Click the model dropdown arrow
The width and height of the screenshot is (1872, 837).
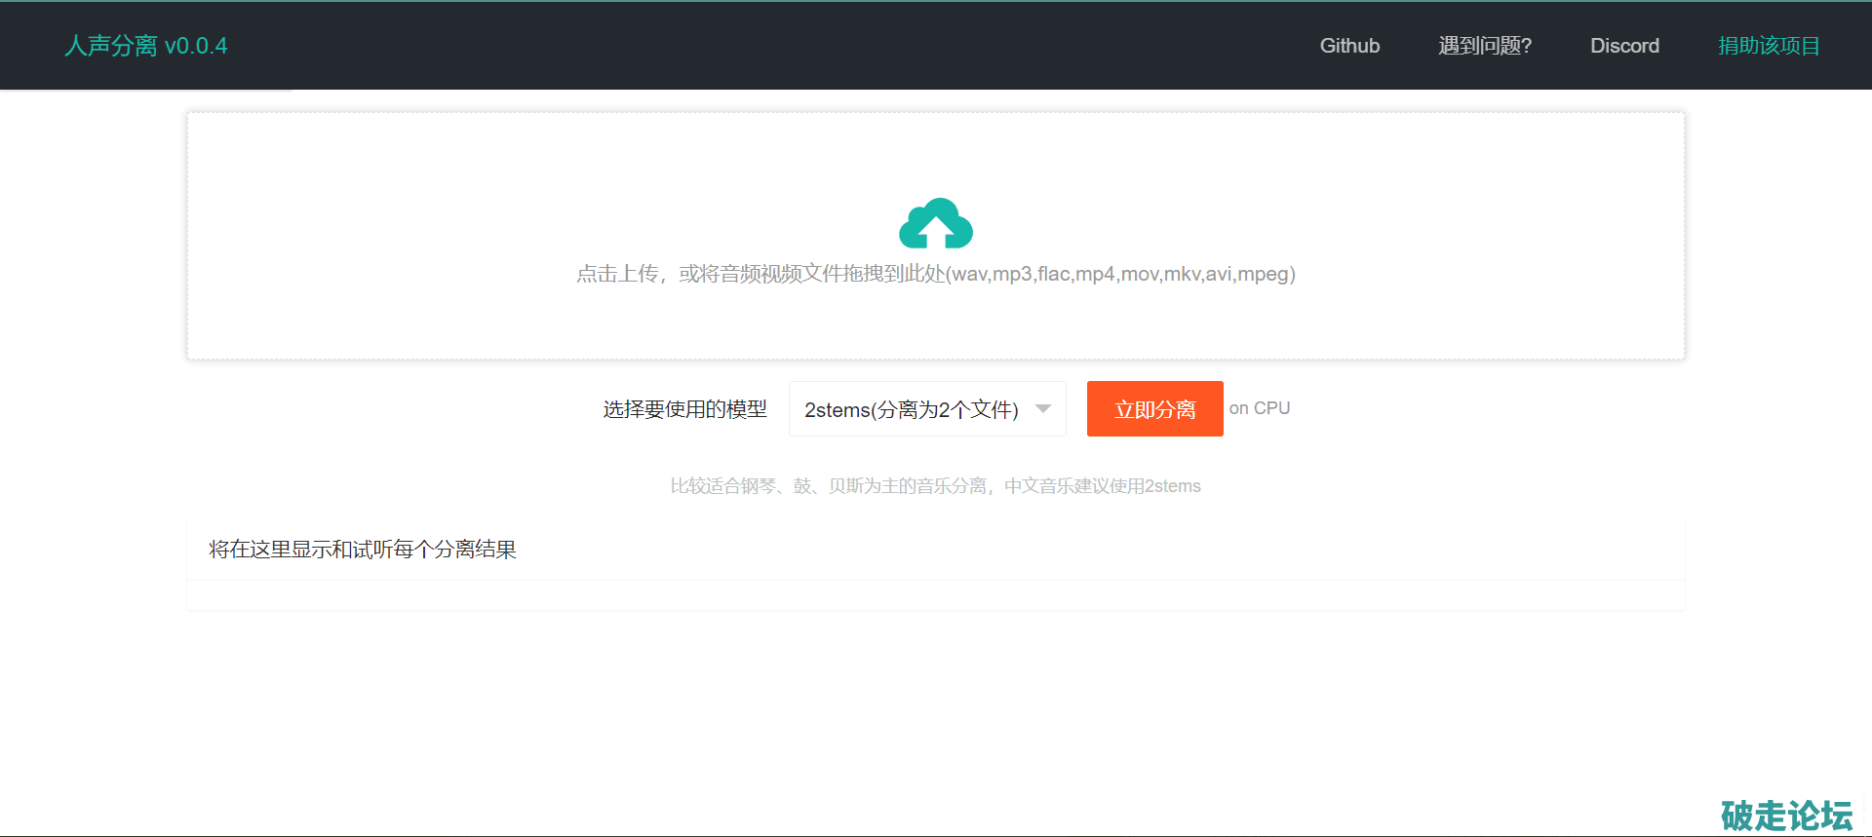click(x=1043, y=409)
